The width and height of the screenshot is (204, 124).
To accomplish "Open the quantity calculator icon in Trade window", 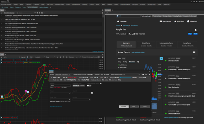I will point(92,93).
